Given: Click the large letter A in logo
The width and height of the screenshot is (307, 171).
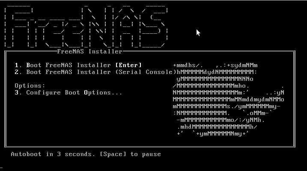Looking at the screenshot, I should pos(126,27).
